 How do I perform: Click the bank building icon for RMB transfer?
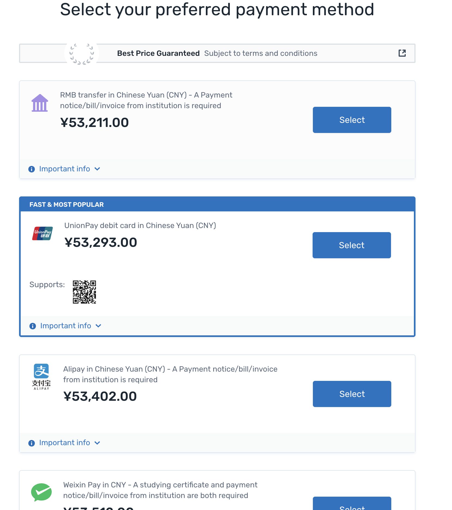(x=40, y=103)
